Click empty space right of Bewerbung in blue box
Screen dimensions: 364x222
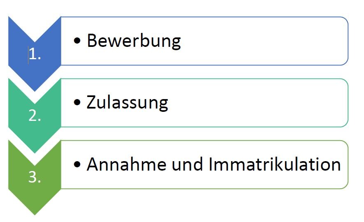pos(263,41)
